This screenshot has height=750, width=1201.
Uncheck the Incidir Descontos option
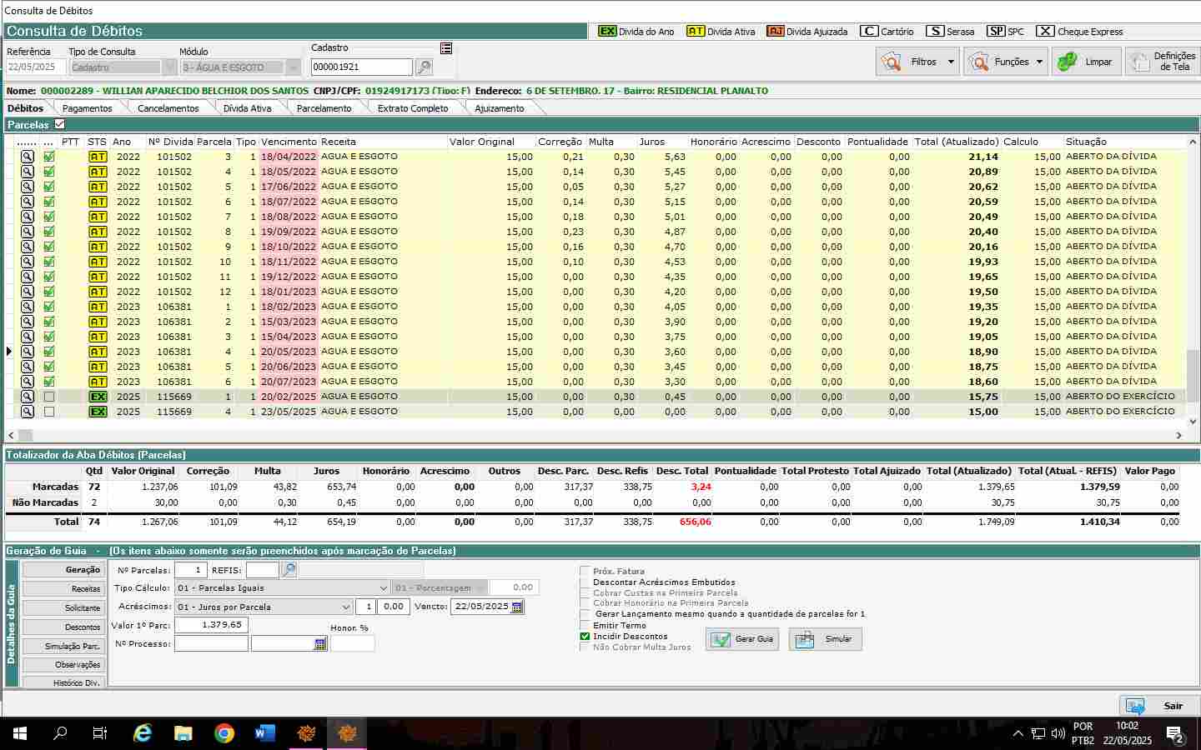tap(585, 637)
